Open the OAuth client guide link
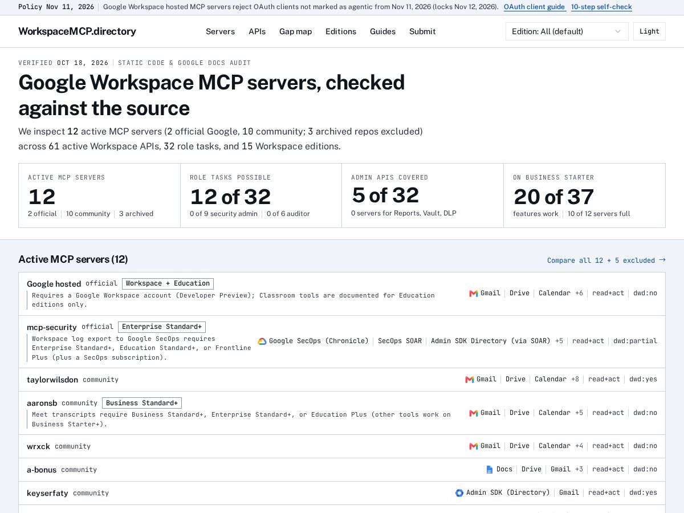 (535, 7)
